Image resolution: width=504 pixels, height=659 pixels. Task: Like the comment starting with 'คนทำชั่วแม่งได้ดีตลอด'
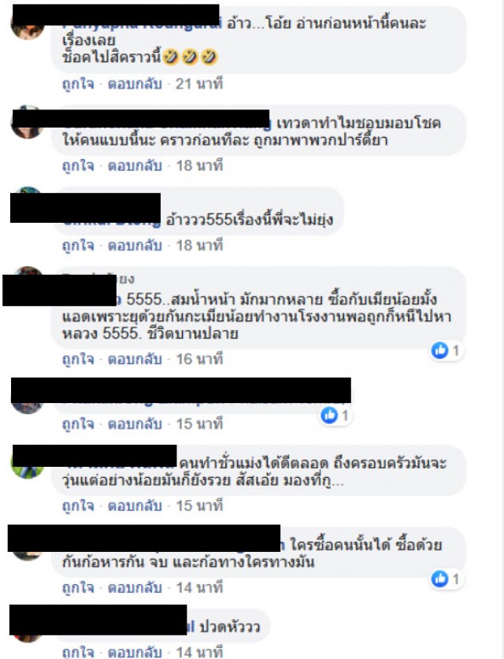(x=78, y=505)
